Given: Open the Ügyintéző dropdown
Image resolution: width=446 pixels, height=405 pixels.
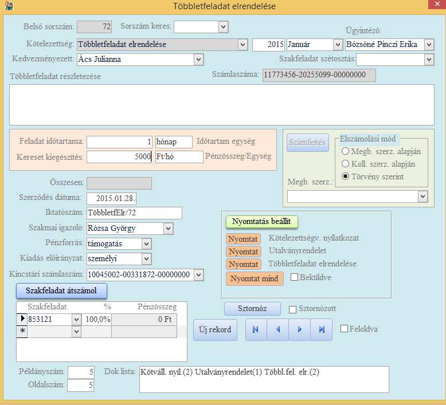Looking at the screenshot, I should [429, 45].
